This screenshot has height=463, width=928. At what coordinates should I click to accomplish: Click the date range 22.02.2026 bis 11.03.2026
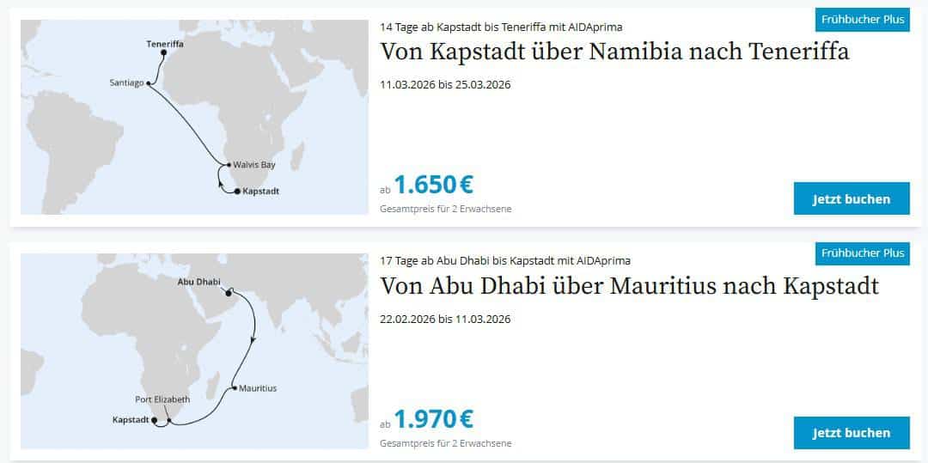[445, 319]
